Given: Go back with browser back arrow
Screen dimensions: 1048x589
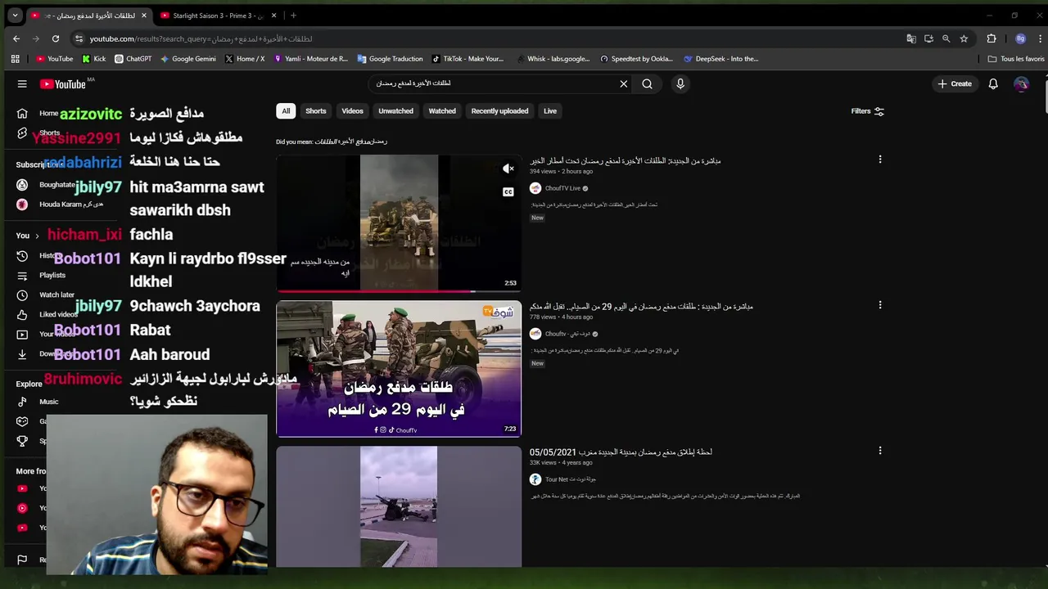Looking at the screenshot, I should point(16,38).
